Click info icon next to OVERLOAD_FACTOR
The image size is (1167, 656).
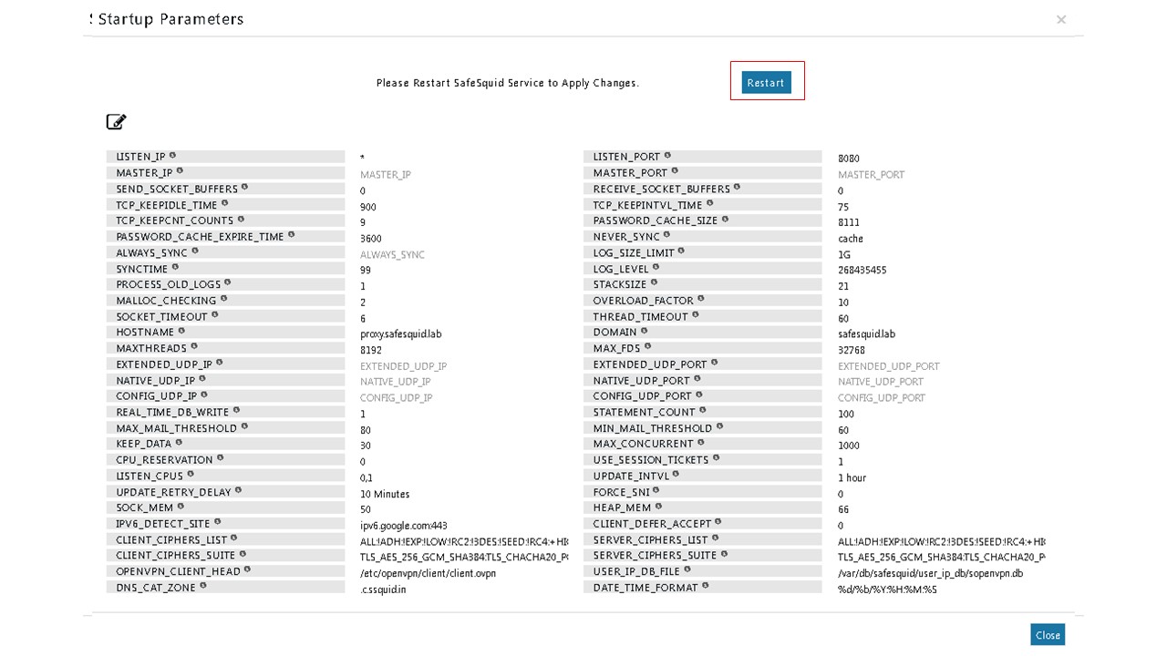pos(701,299)
